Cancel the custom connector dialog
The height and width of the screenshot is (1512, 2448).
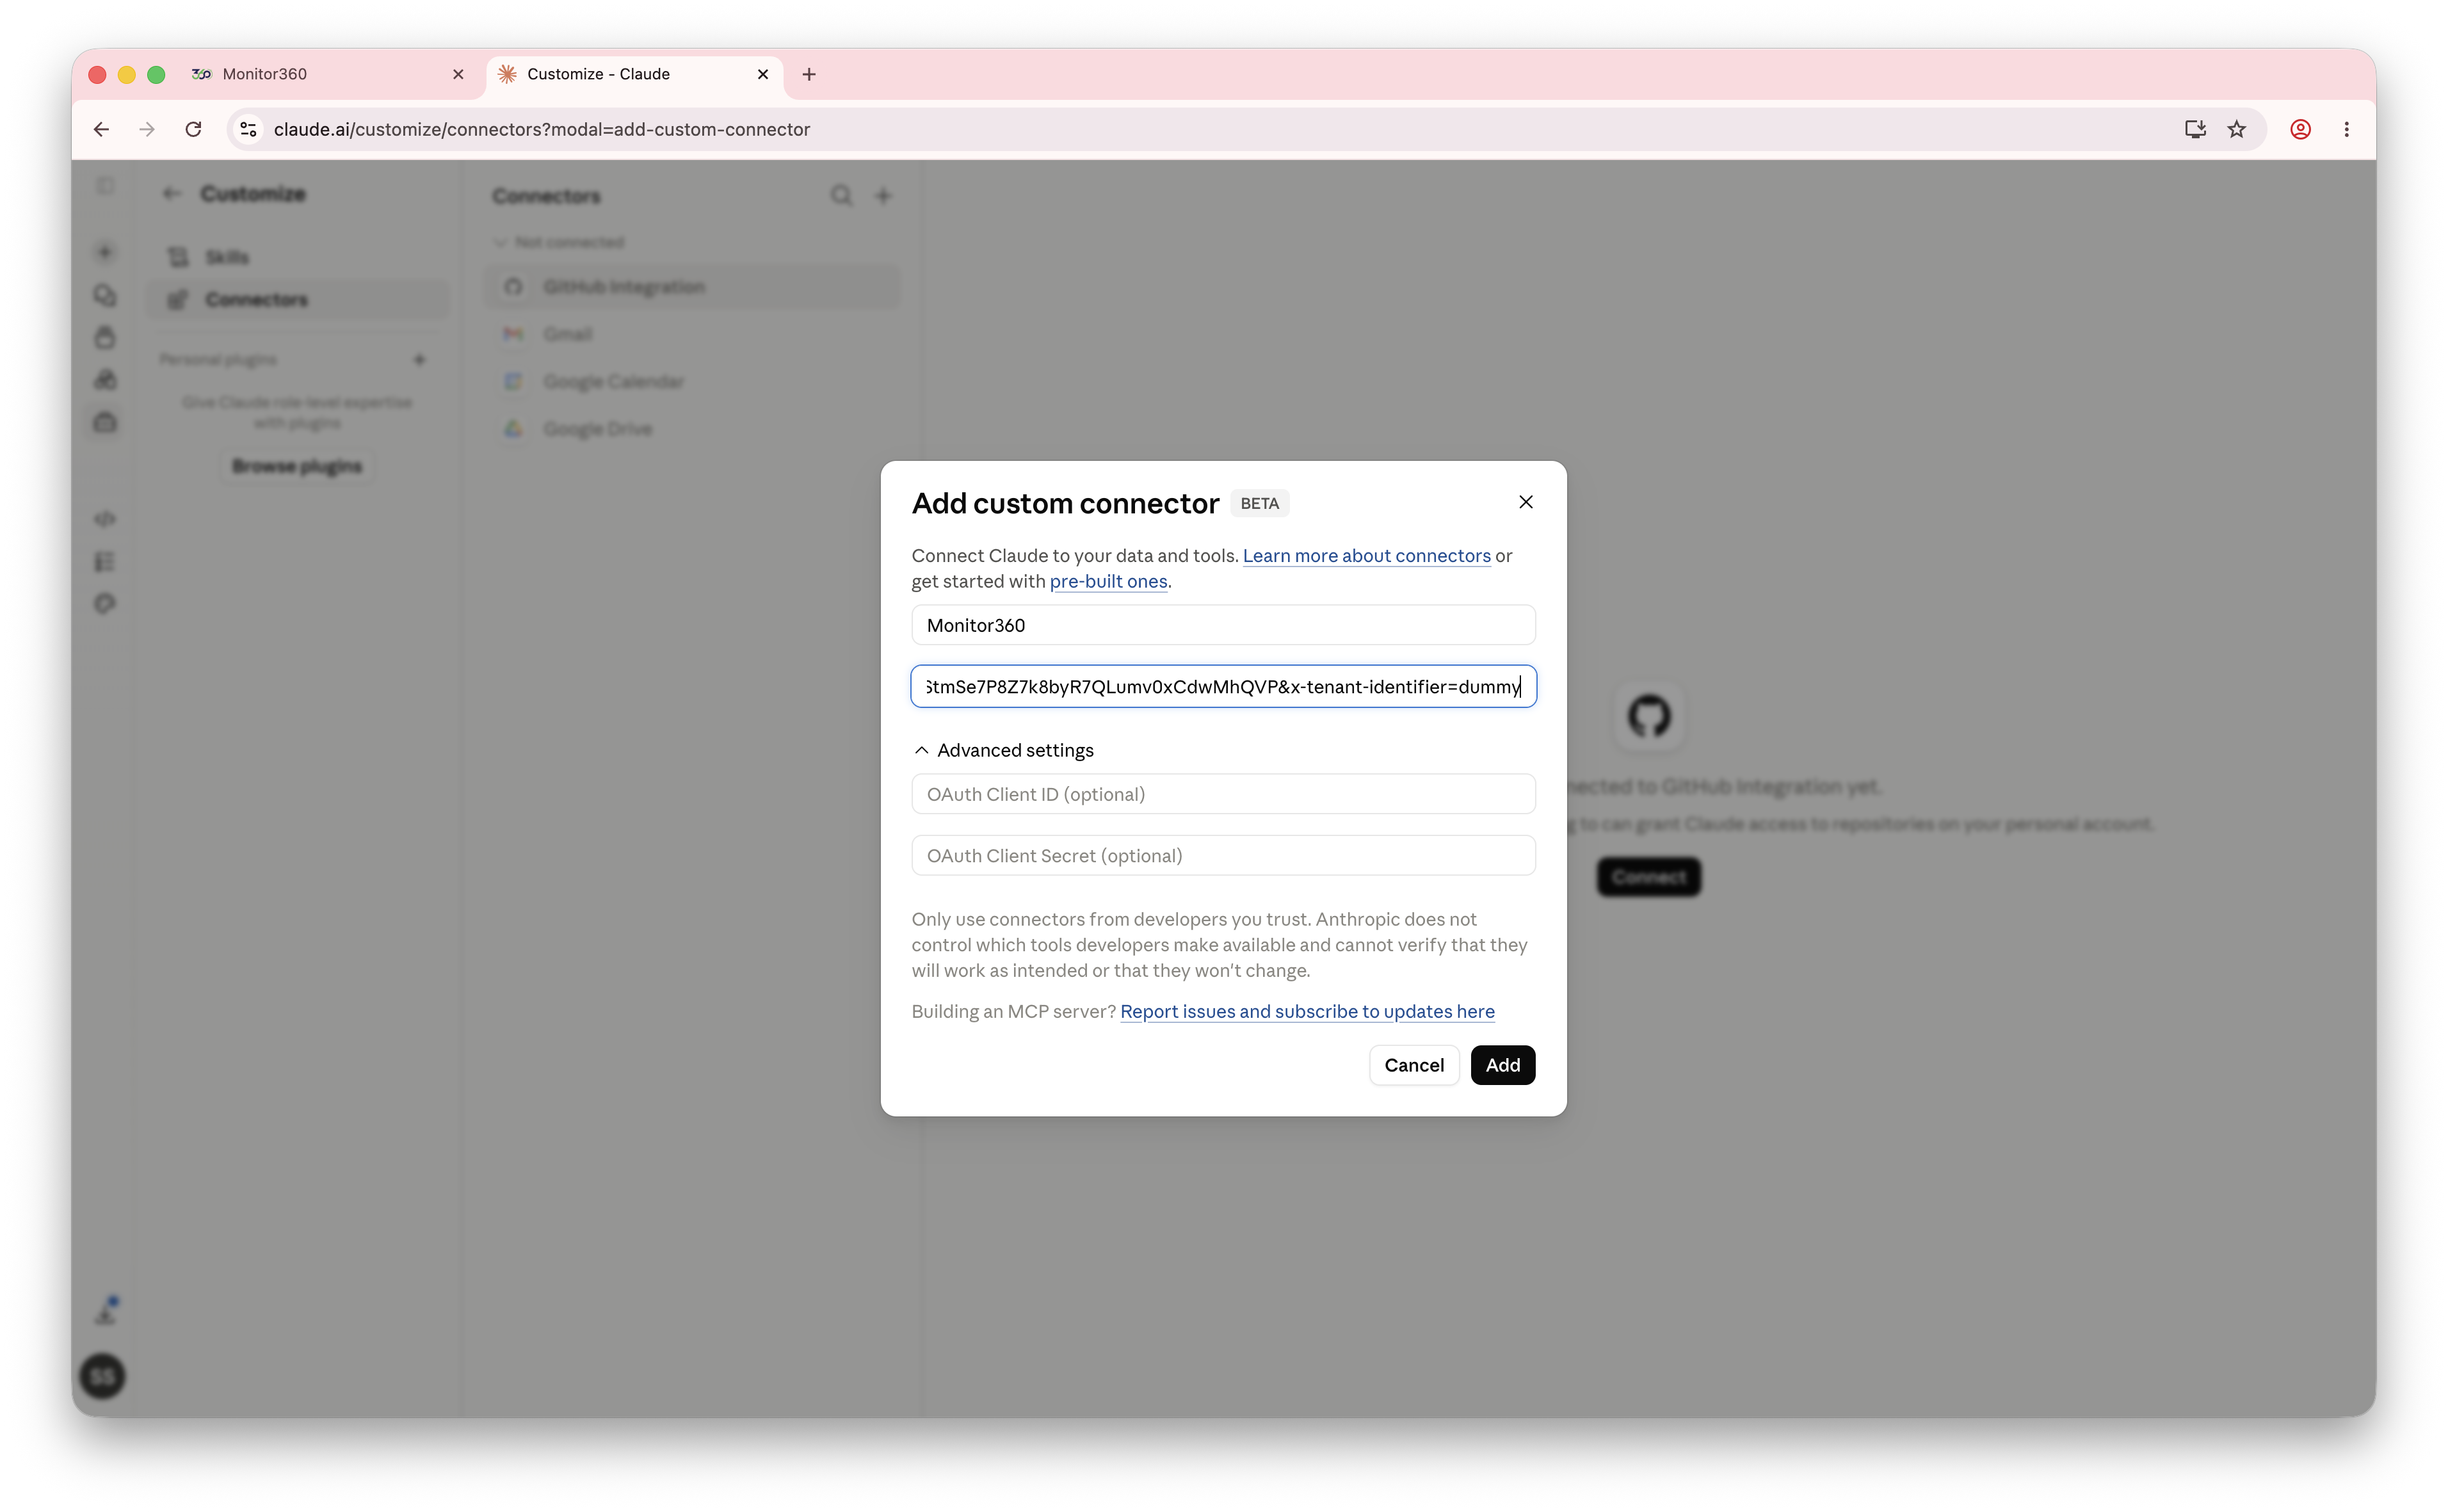click(1413, 1065)
